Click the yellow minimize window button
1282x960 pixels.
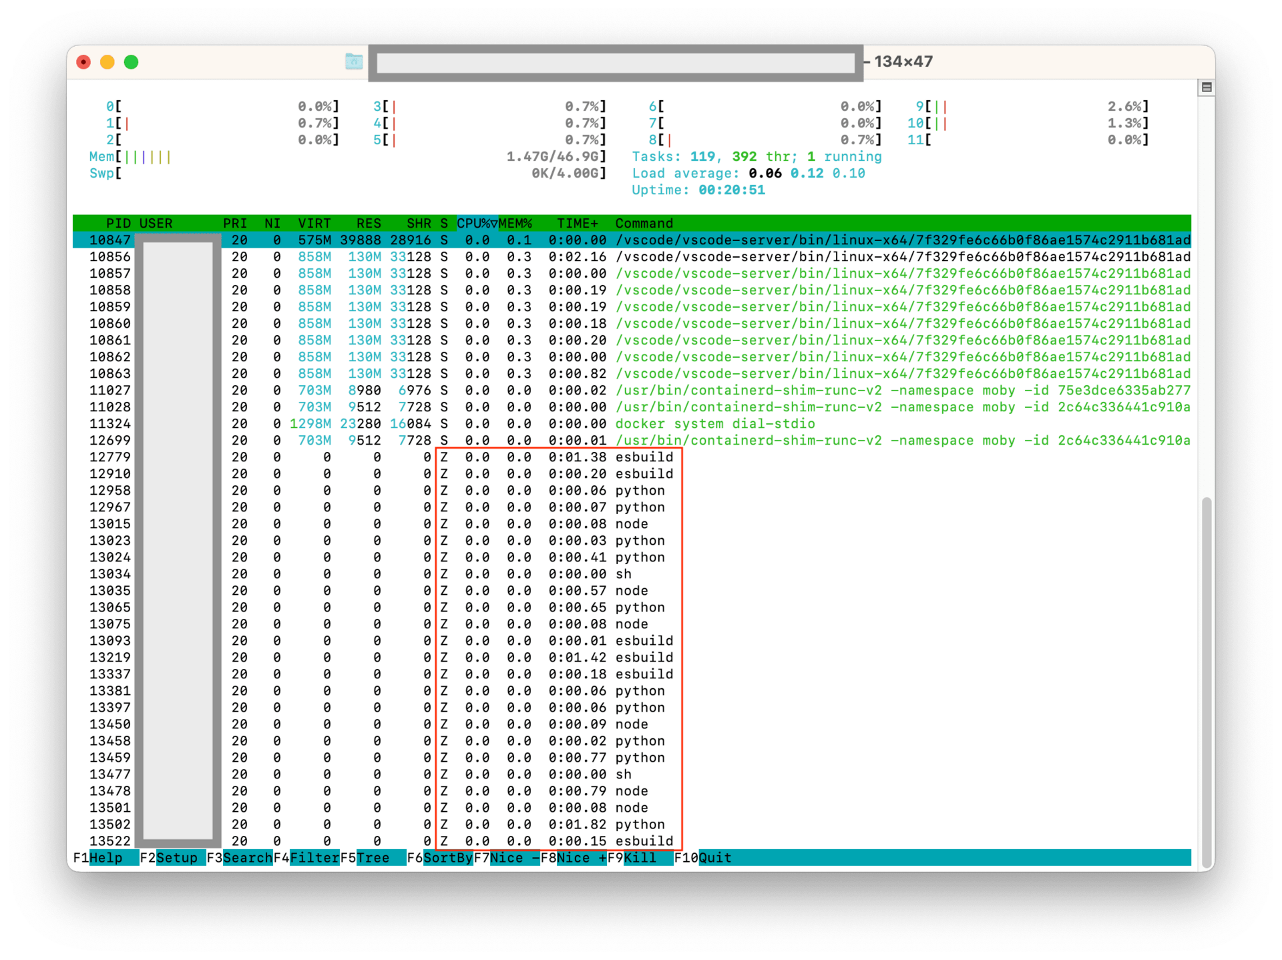point(108,62)
